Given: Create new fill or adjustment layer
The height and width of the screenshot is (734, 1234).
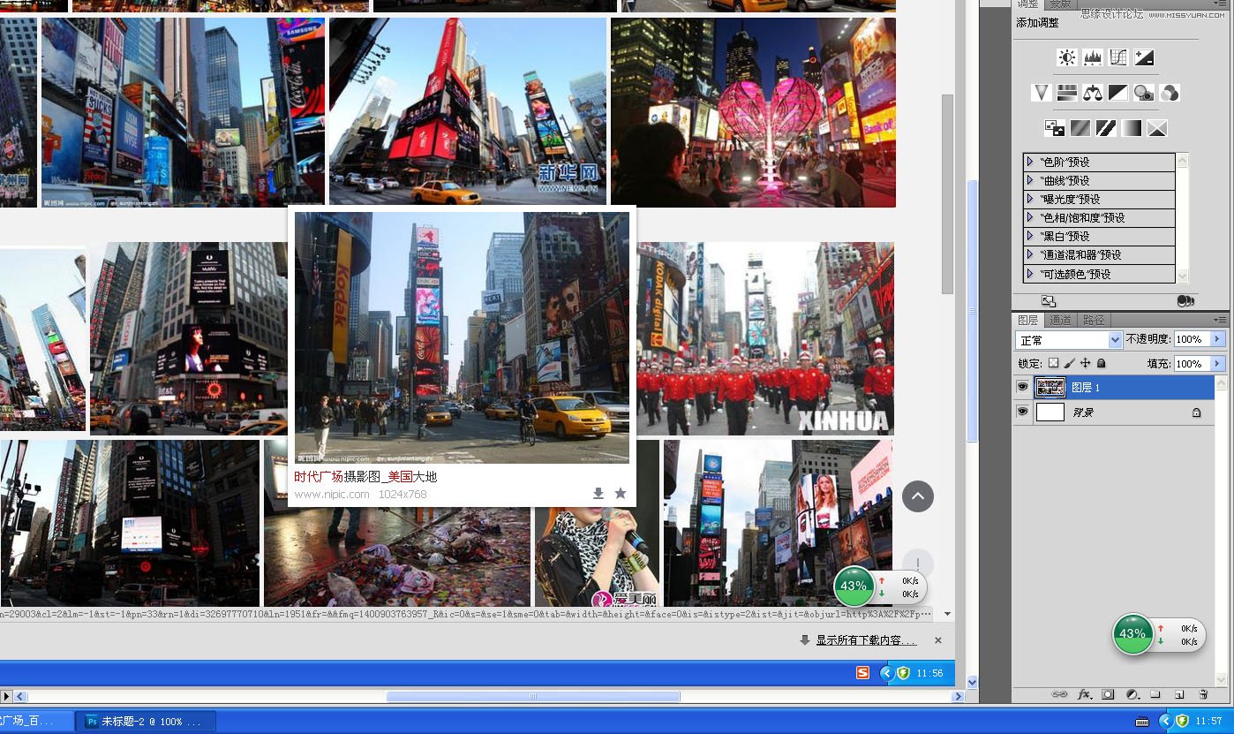Looking at the screenshot, I should [x=1132, y=695].
